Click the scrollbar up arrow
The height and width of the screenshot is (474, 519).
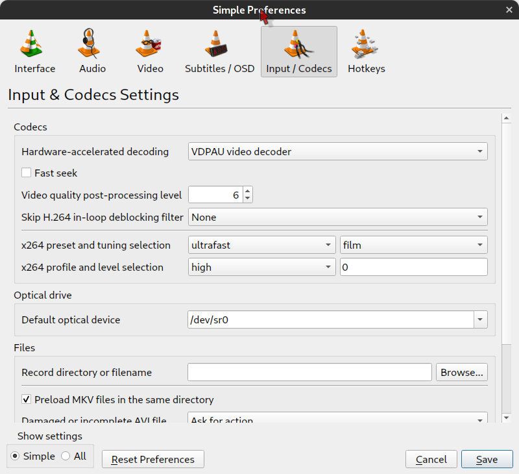[506, 118]
